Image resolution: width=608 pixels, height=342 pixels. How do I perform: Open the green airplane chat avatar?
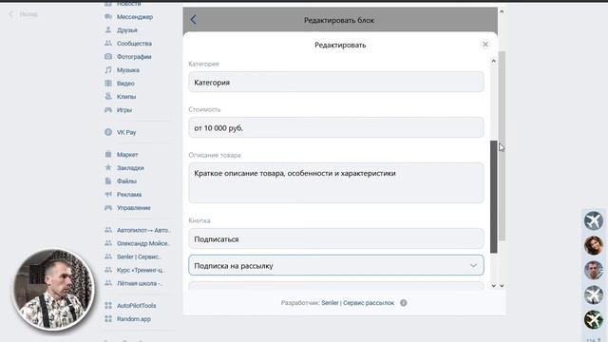(593, 320)
